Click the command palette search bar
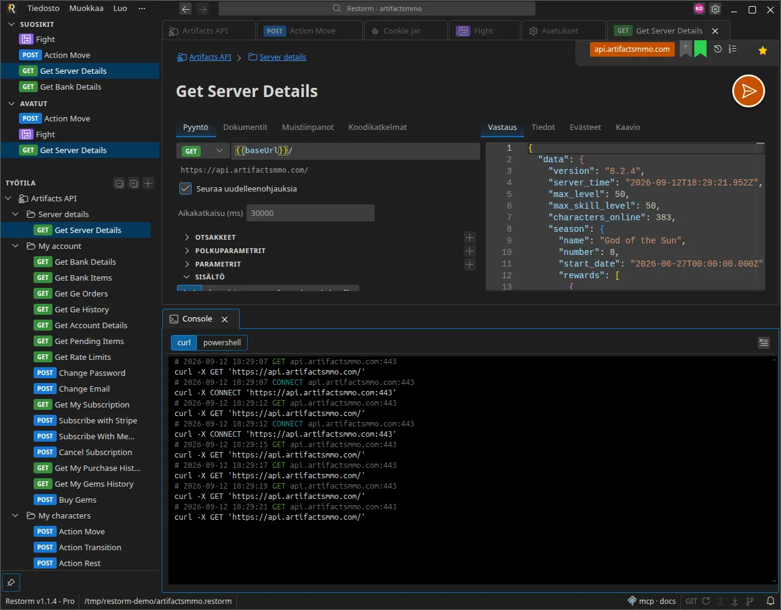Screen dimensions: 781x610 [x=376, y=9]
